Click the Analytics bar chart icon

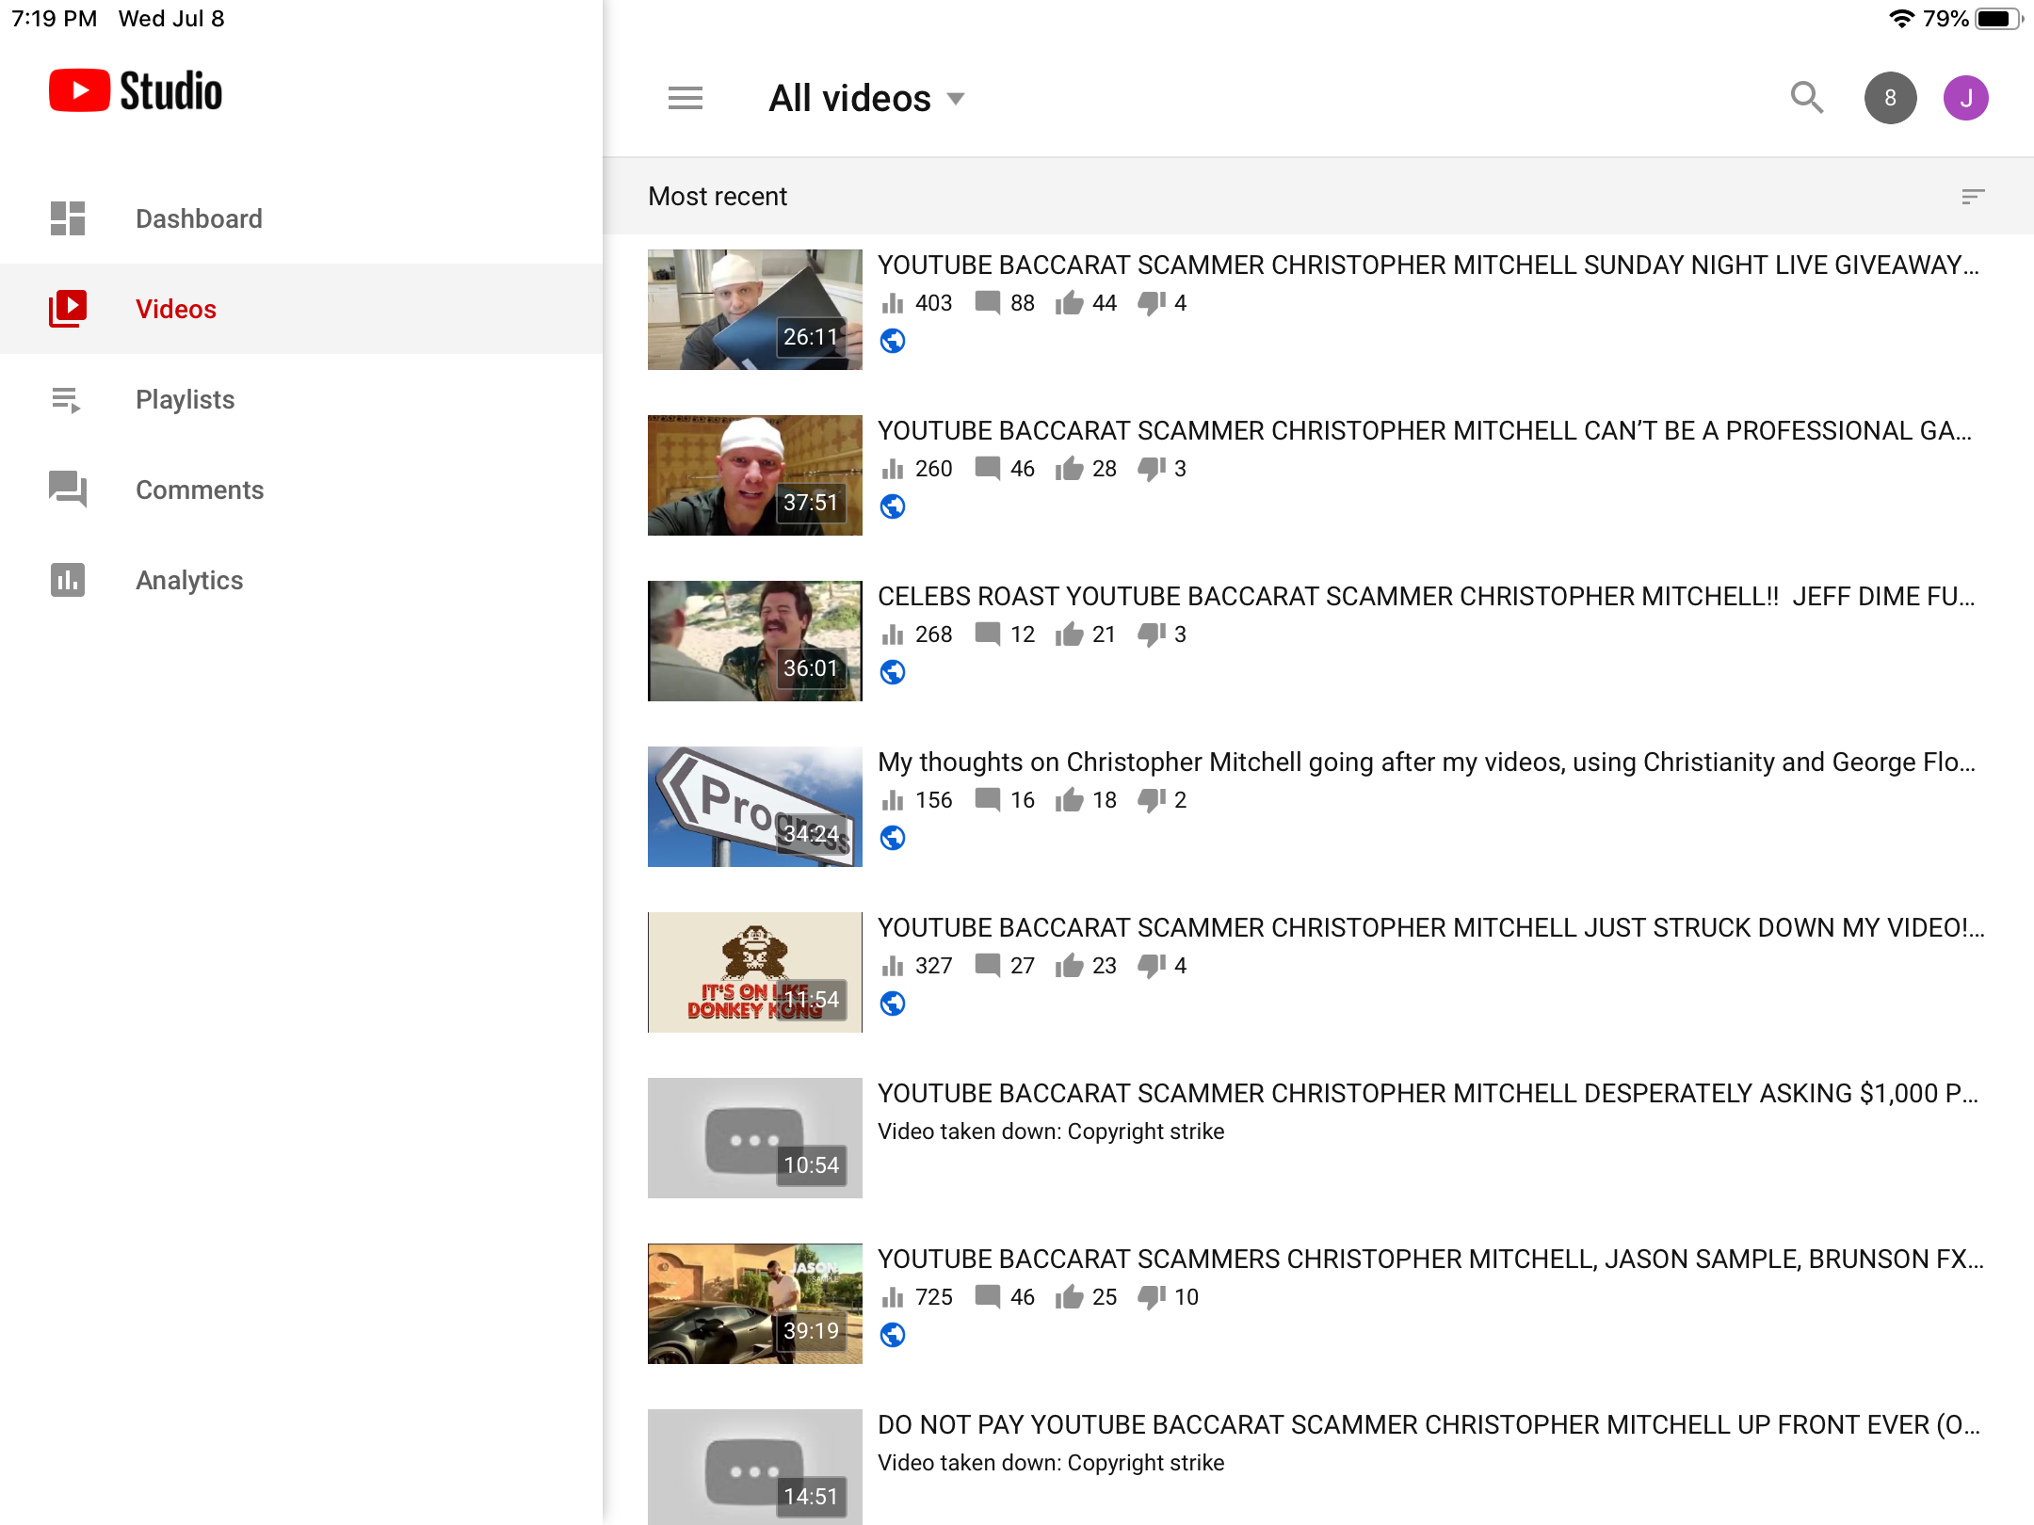coord(68,580)
